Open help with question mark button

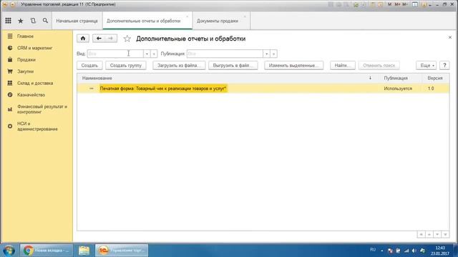444,65
